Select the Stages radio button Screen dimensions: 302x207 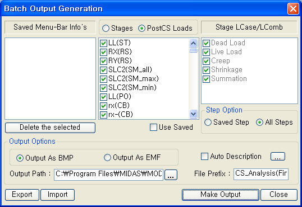(106, 28)
